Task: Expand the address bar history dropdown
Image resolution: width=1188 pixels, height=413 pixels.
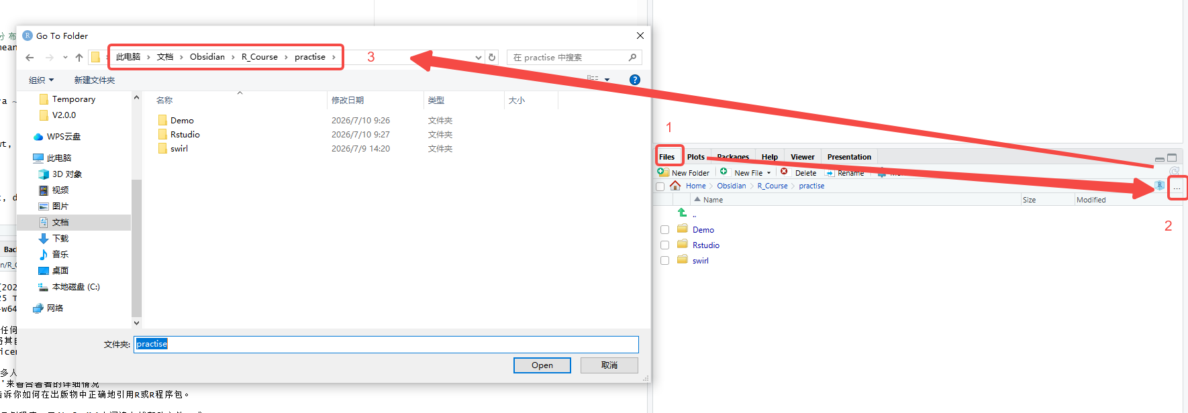Action: 478,58
